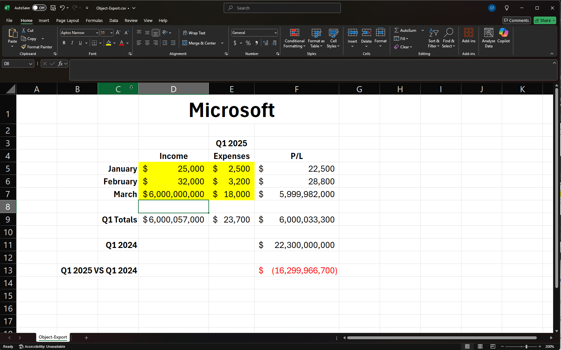Collapse the ribbon with the chevron
Screen dimensions: 561x350
click(552, 54)
